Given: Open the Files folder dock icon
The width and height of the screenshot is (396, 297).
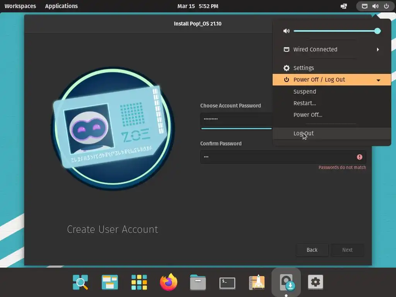Looking at the screenshot, I should tap(198, 282).
